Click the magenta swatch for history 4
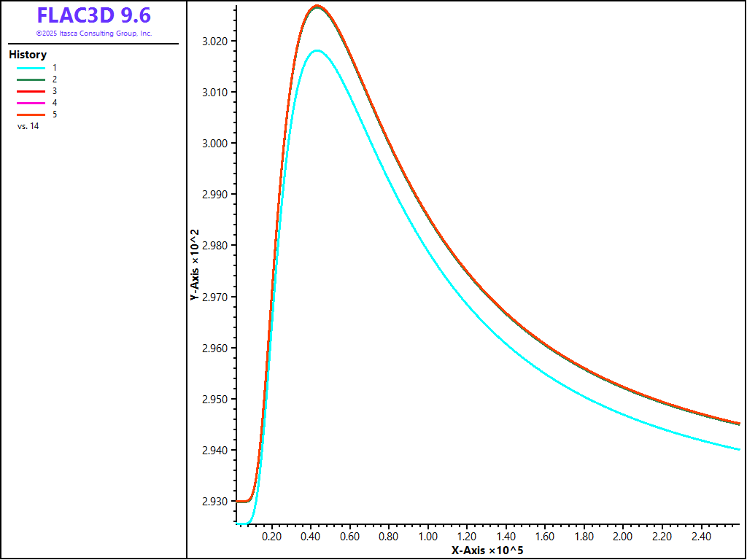The width and height of the screenshot is (747, 560). (31, 103)
